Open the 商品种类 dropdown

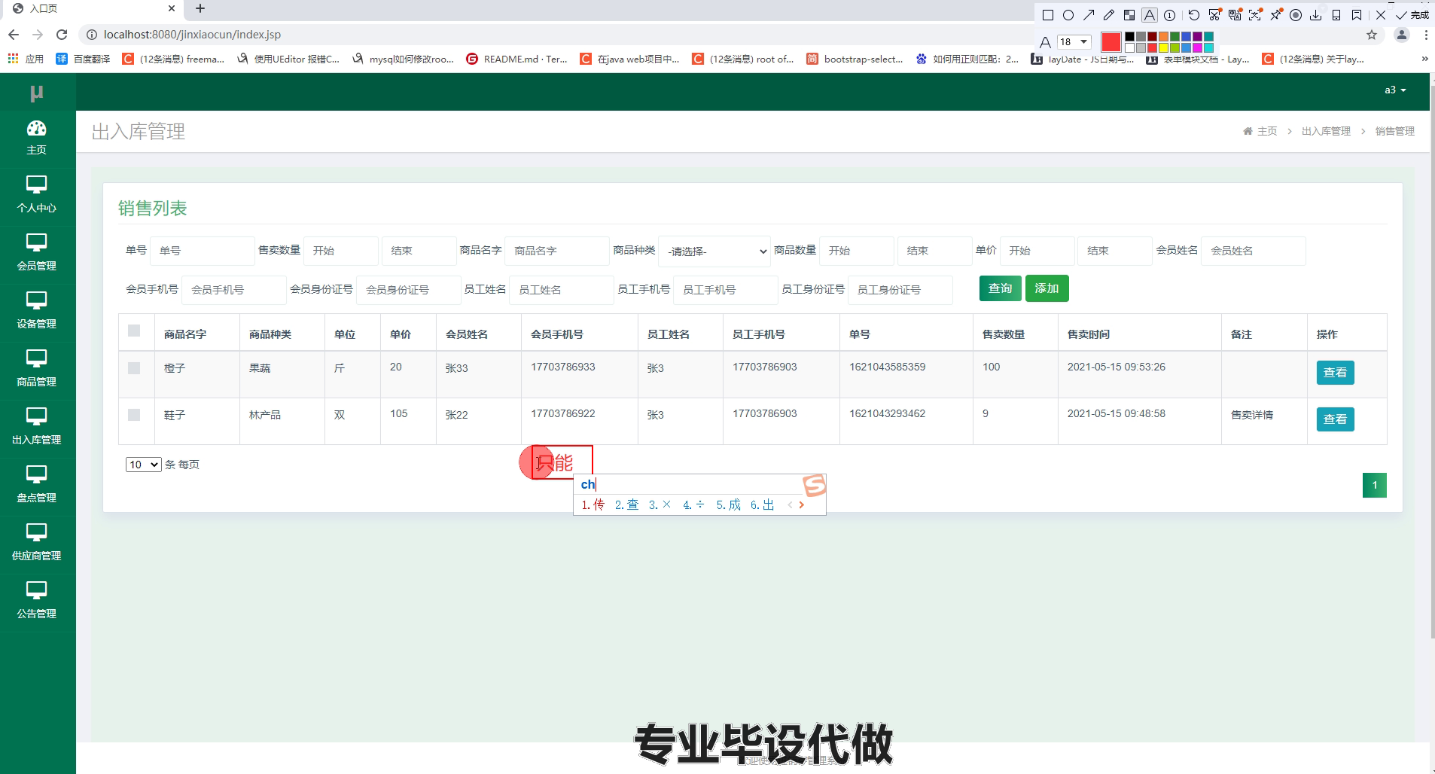point(714,251)
